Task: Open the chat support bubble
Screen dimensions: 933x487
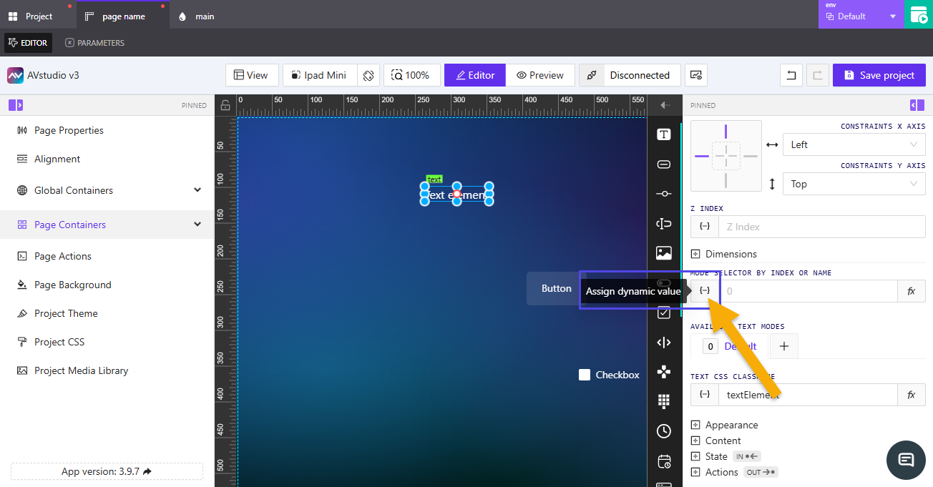Action: 906,459
